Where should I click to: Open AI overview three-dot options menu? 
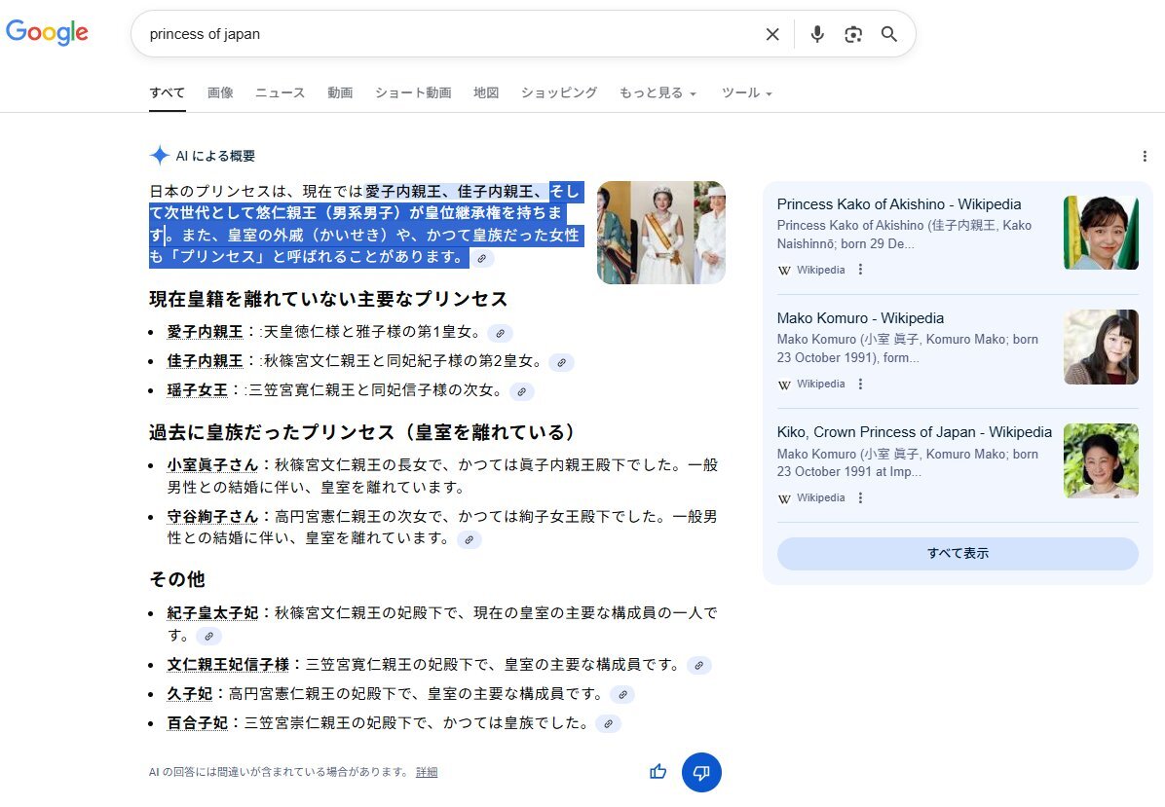click(x=1145, y=156)
